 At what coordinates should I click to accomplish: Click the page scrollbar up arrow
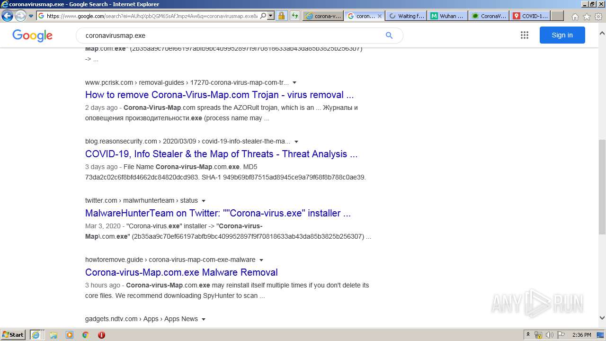click(602, 34)
